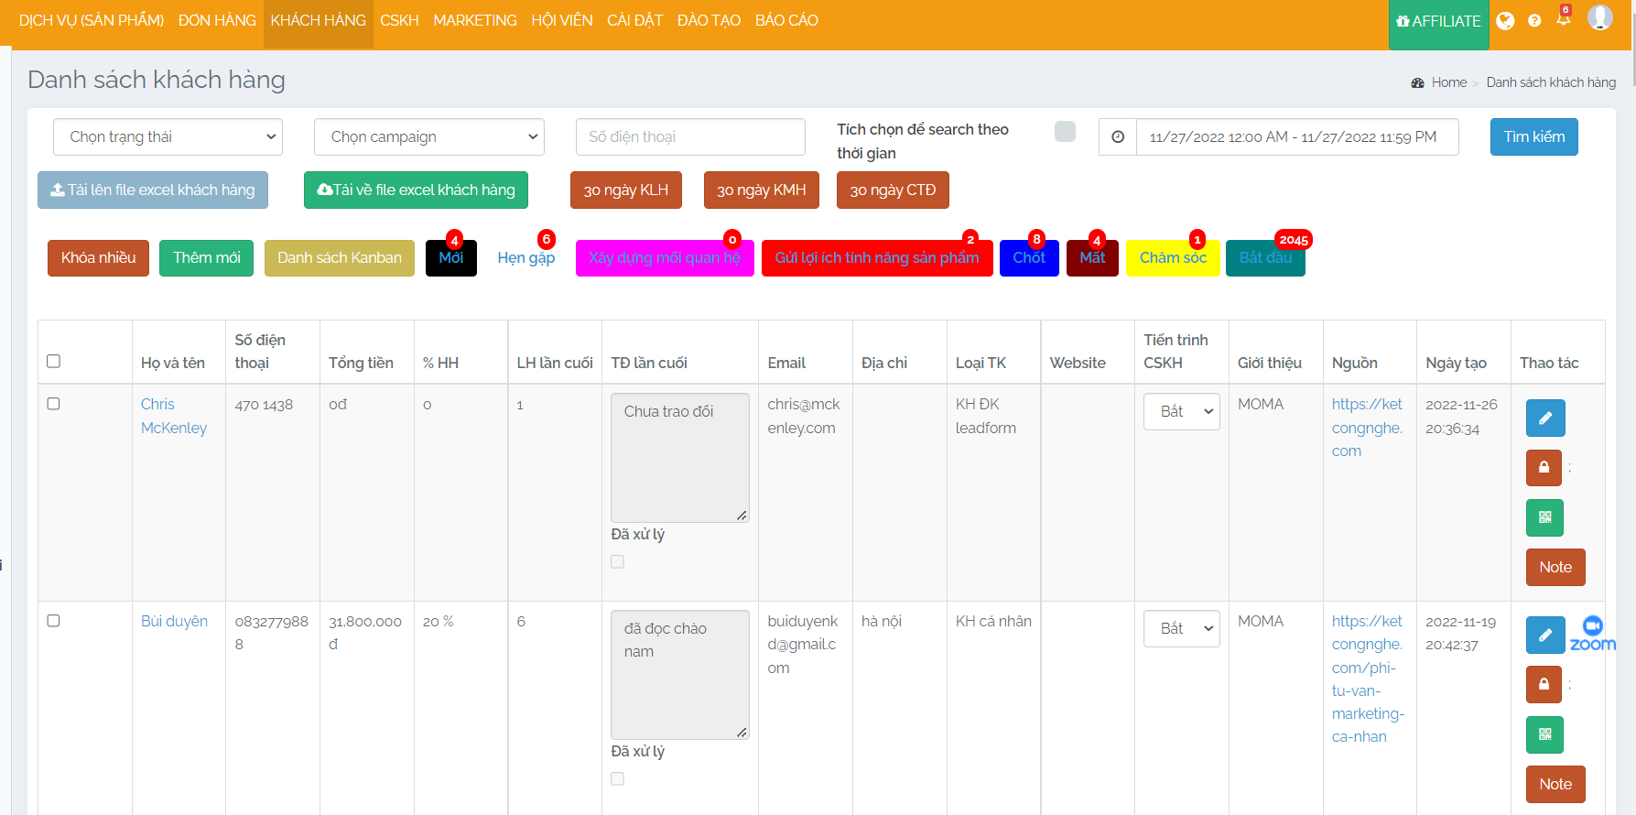The width and height of the screenshot is (1636, 815).
Task: Click lock icon in Chris McKenley row
Action: [1544, 468]
